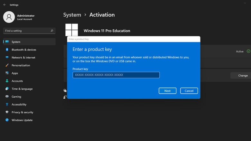
Task: Click the back arrow in Settings header
Action: pyautogui.click(x=5, y=5)
